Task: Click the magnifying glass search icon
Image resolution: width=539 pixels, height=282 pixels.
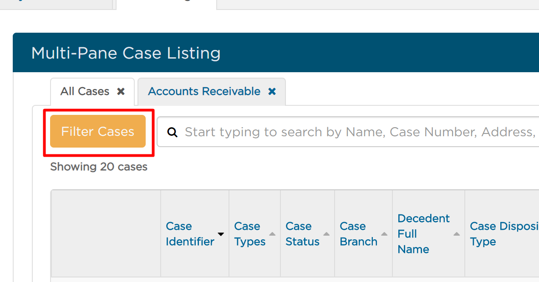Action: coord(172,132)
